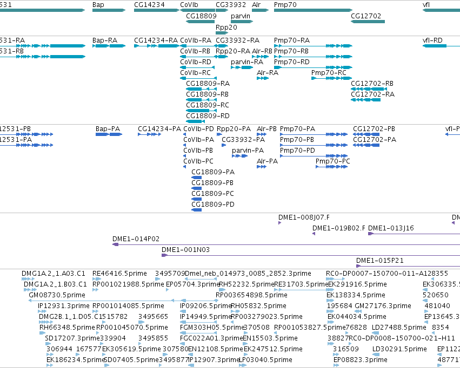This screenshot has height=368, width=460.
Task: Select the Pmp70-RC transcript label
Action: coord(329,73)
